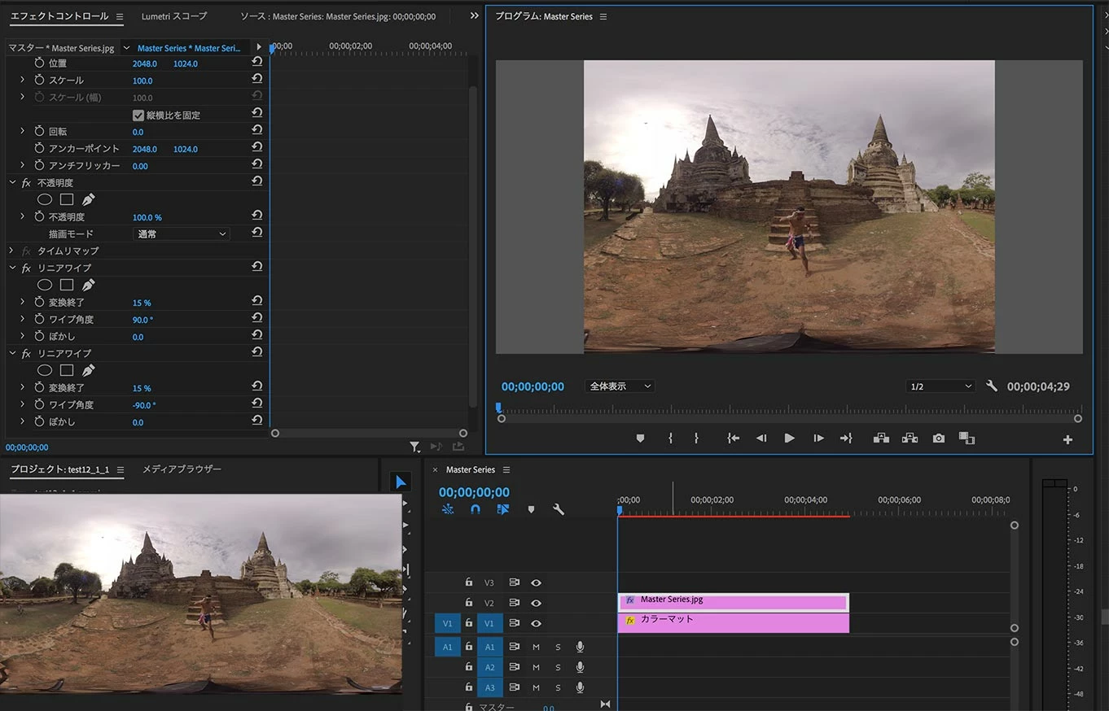Switch to the Lumetri スコープ tab
1109x711 pixels.
(x=174, y=16)
